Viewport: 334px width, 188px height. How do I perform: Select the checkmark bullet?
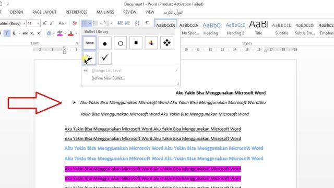click(x=105, y=58)
